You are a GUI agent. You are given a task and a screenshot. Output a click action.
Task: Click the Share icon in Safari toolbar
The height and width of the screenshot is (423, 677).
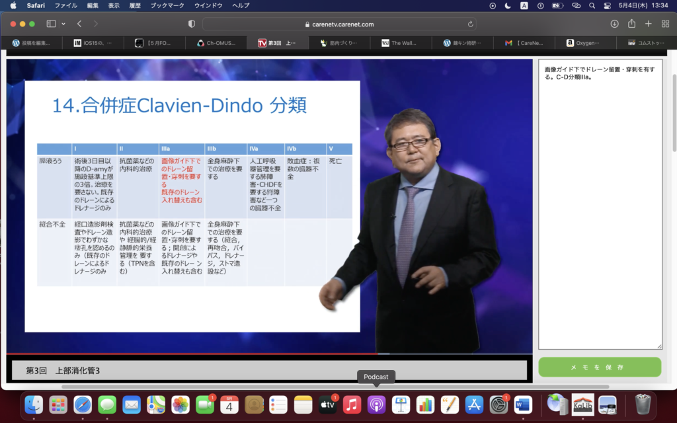[631, 24]
